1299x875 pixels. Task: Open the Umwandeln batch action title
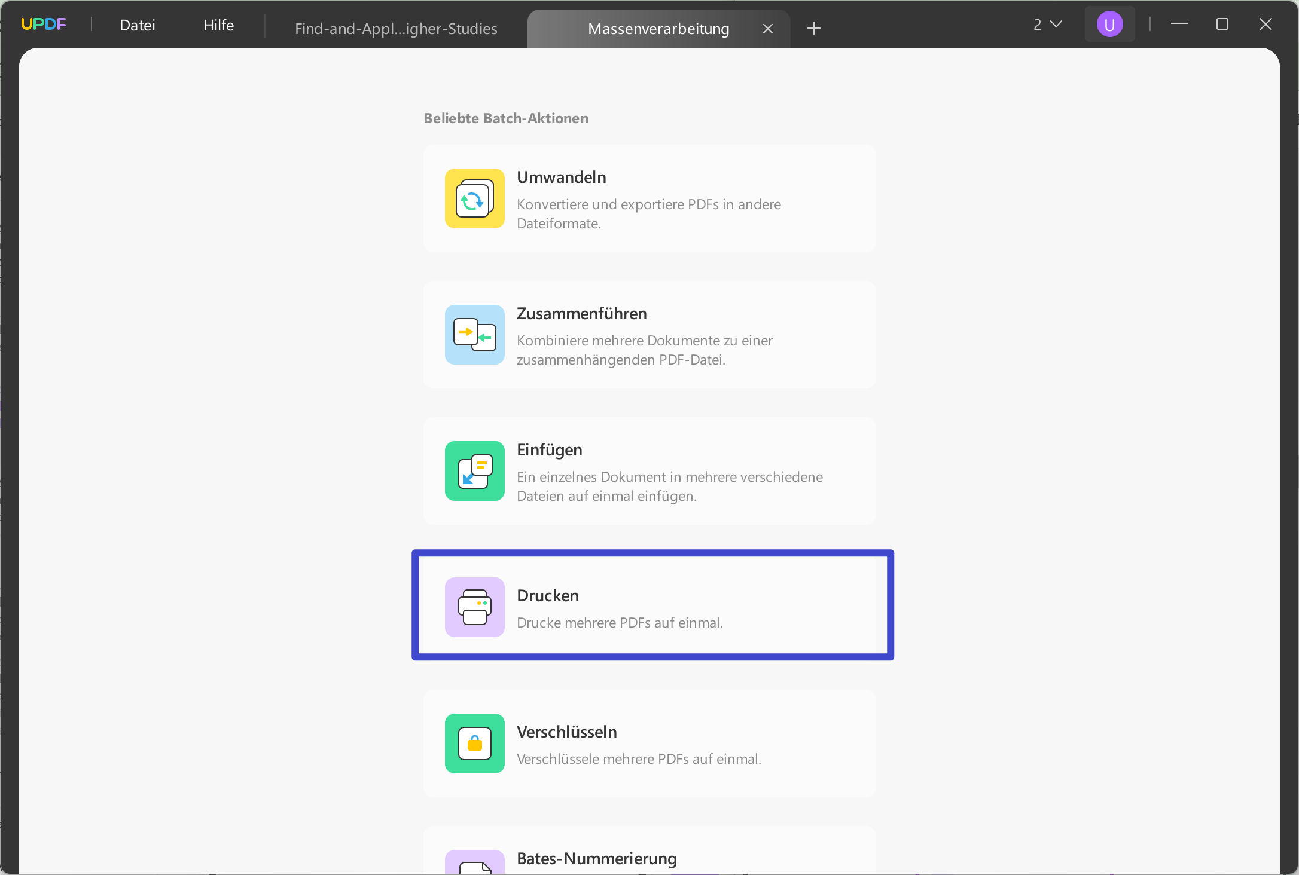pyautogui.click(x=562, y=178)
